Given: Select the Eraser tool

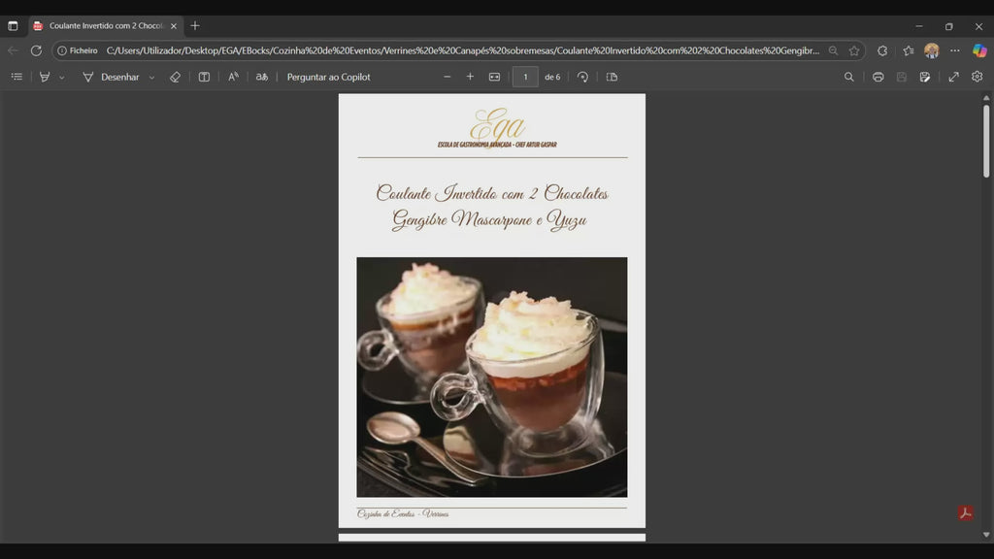Looking at the screenshot, I should click(x=176, y=77).
